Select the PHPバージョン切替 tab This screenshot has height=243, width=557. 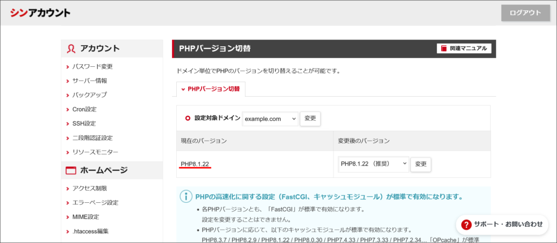click(211, 89)
